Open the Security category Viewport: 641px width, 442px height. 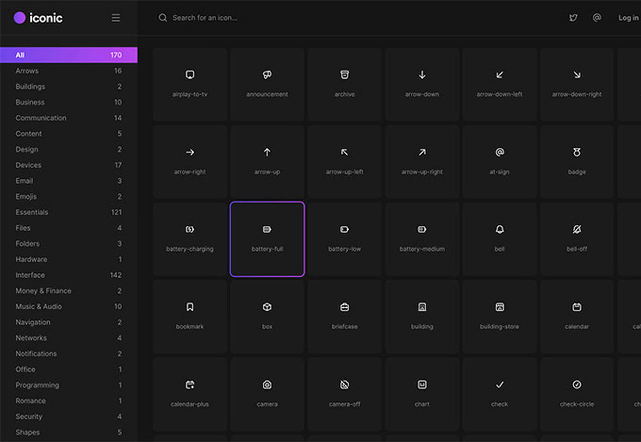pyautogui.click(x=69, y=416)
